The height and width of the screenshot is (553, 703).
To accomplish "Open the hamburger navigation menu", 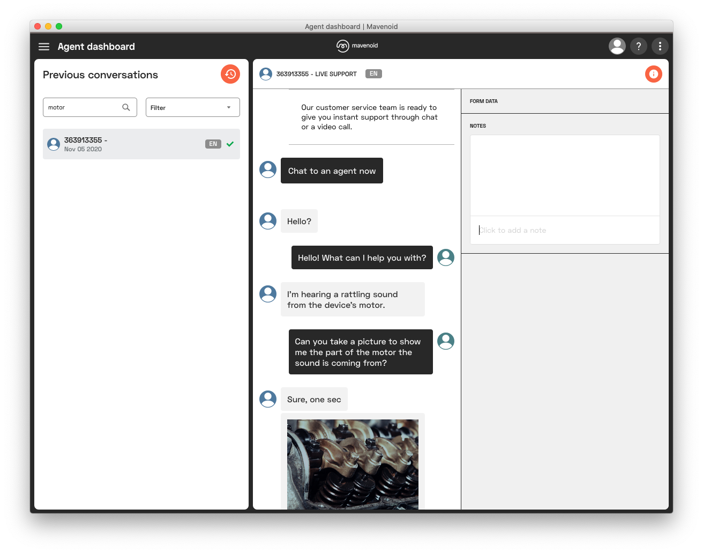I will pos(44,47).
